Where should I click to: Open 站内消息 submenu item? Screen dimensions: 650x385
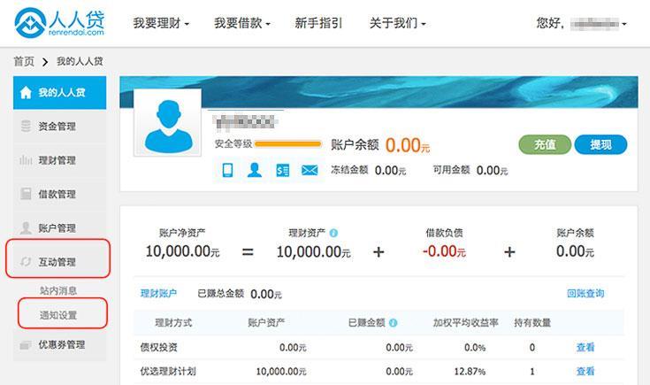pyautogui.click(x=58, y=291)
